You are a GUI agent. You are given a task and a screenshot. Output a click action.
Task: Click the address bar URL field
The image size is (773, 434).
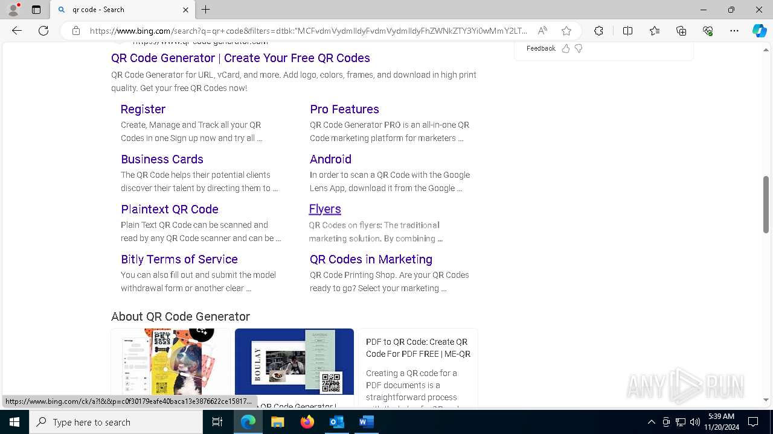(x=308, y=31)
